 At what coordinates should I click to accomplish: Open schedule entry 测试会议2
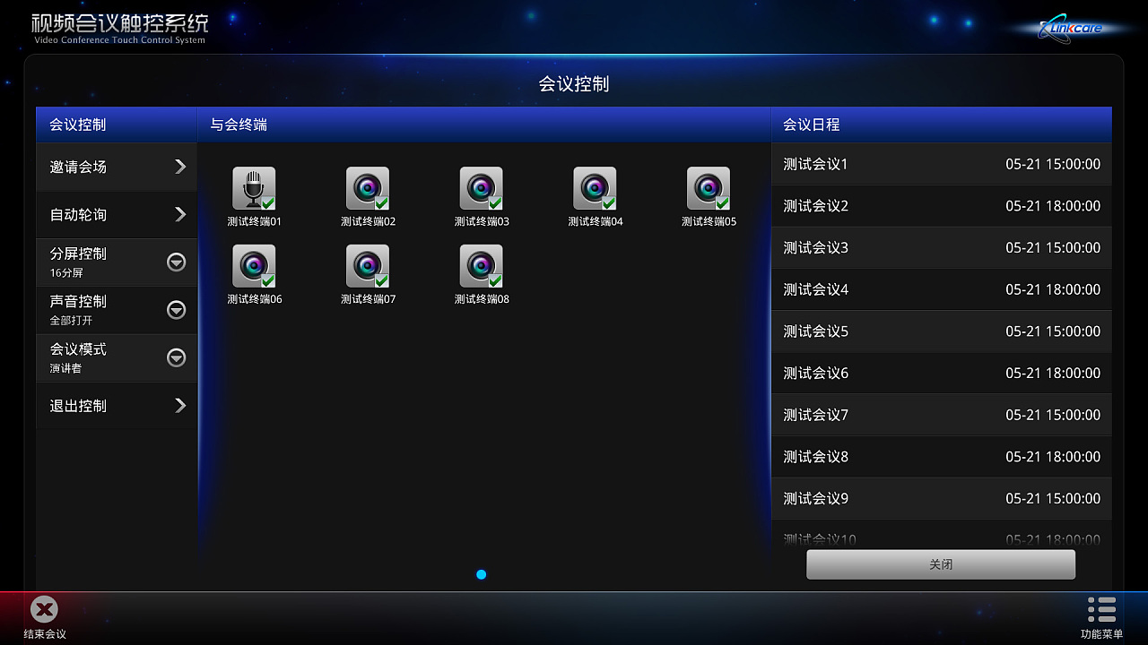click(x=942, y=206)
